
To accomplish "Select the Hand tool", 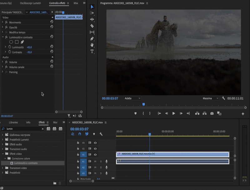I will [92, 45].
